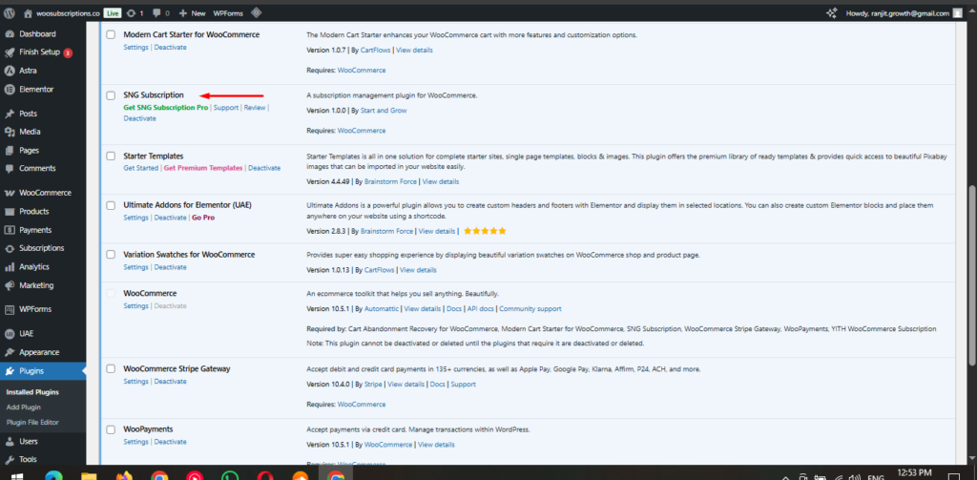Go to Analytics in the sidebar
The image size is (977, 480).
pyautogui.click(x=33, y=266)
